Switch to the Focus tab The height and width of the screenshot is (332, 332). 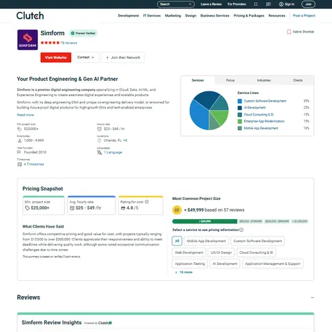click(x=230, y=80)
